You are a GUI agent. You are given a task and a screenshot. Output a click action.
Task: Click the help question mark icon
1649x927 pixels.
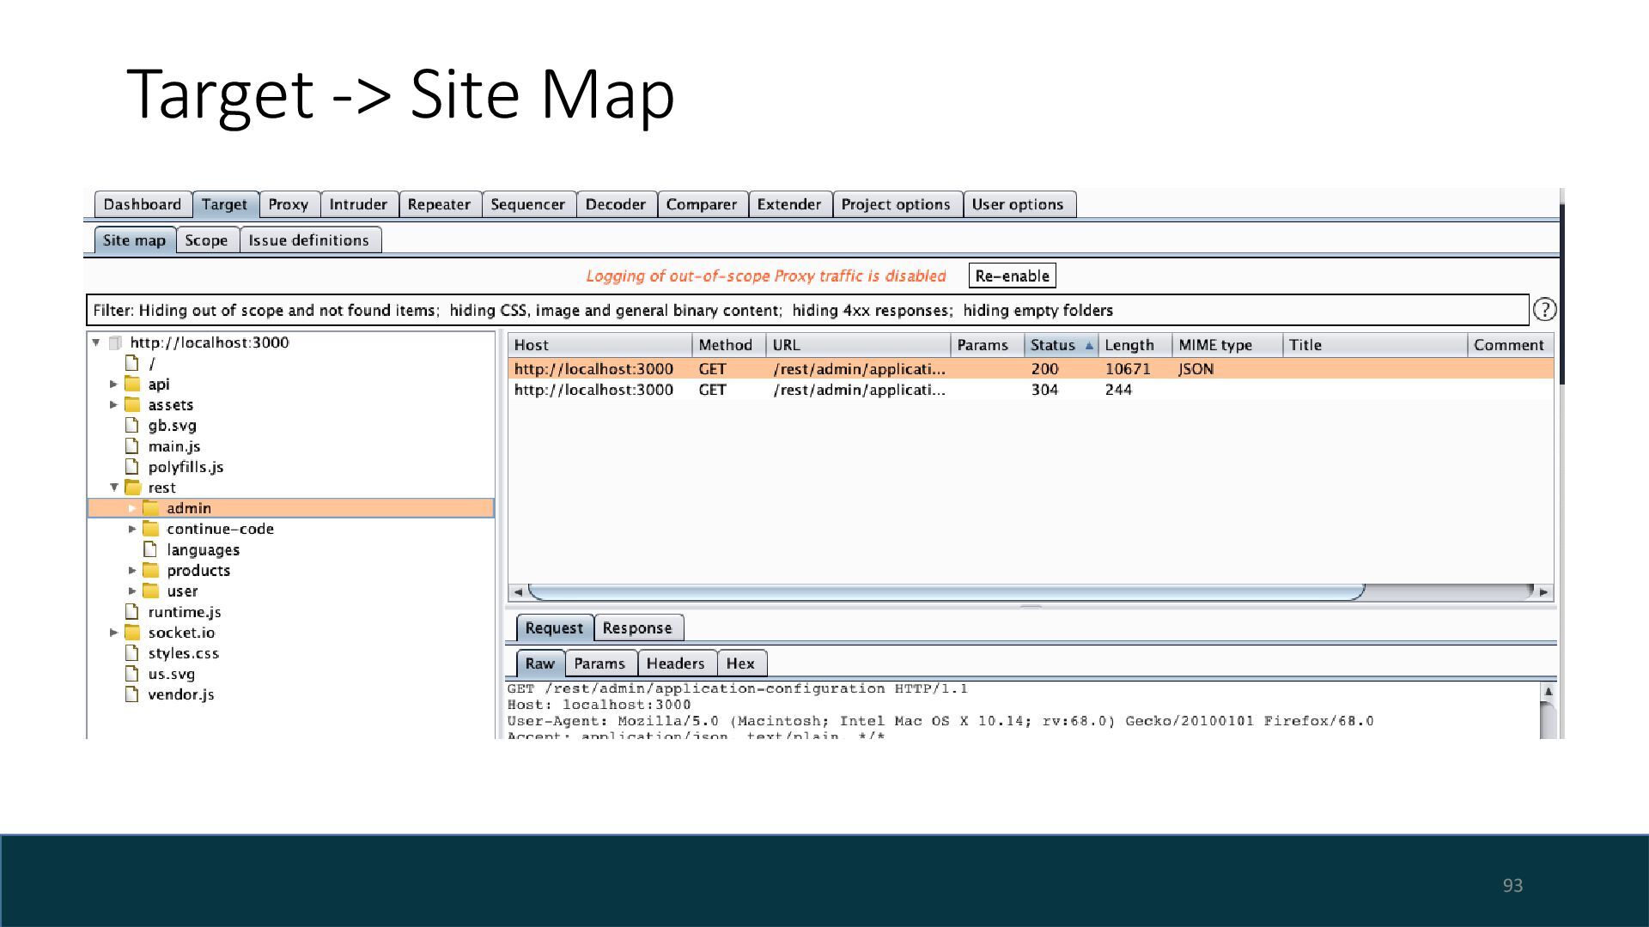(x=1544, y=310)
